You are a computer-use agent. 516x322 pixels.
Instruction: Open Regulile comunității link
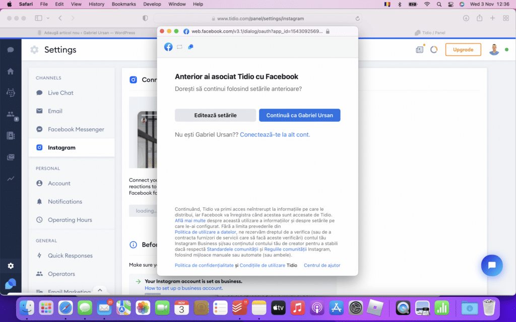285,249
